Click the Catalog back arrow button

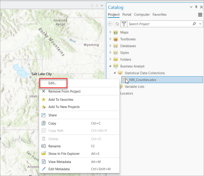pyautogui.click(x=110, y=24)
